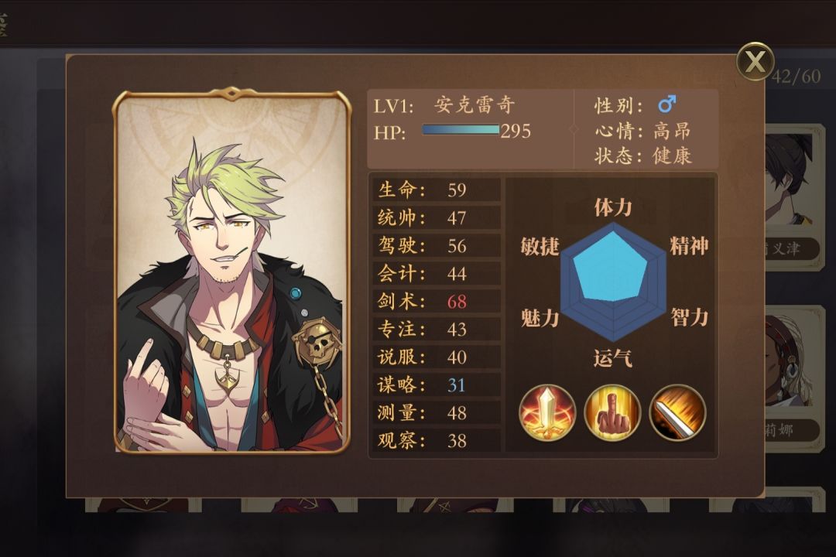Image resolution: width=836 pixels, height=557 pixels.
Task: Click the blue pentagon stat radar chart
Action: [613, 282]
